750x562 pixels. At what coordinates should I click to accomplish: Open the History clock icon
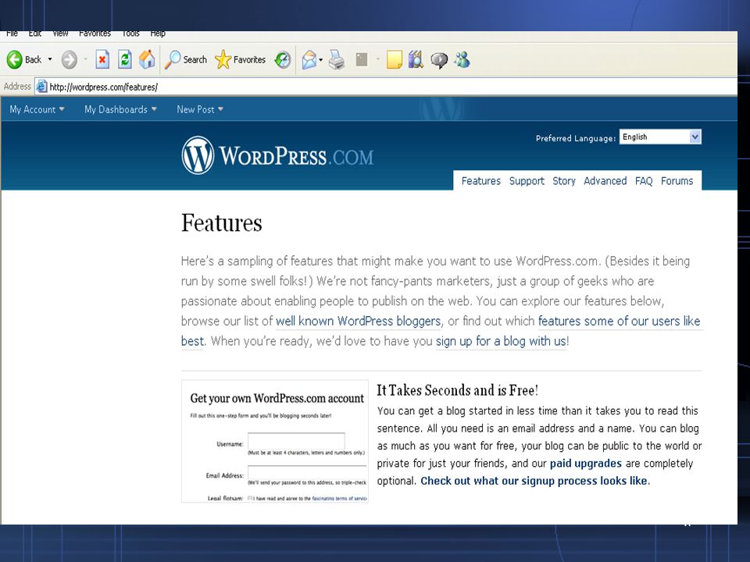click(x=282, y=60)
